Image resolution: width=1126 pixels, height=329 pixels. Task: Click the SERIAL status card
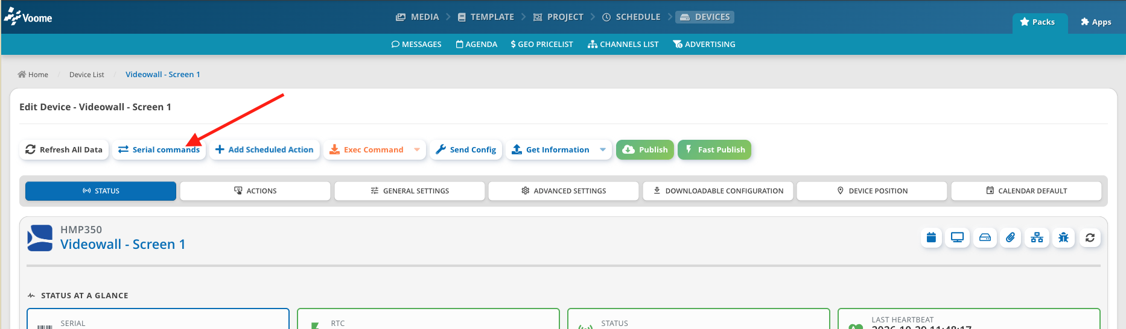point(158,319)
